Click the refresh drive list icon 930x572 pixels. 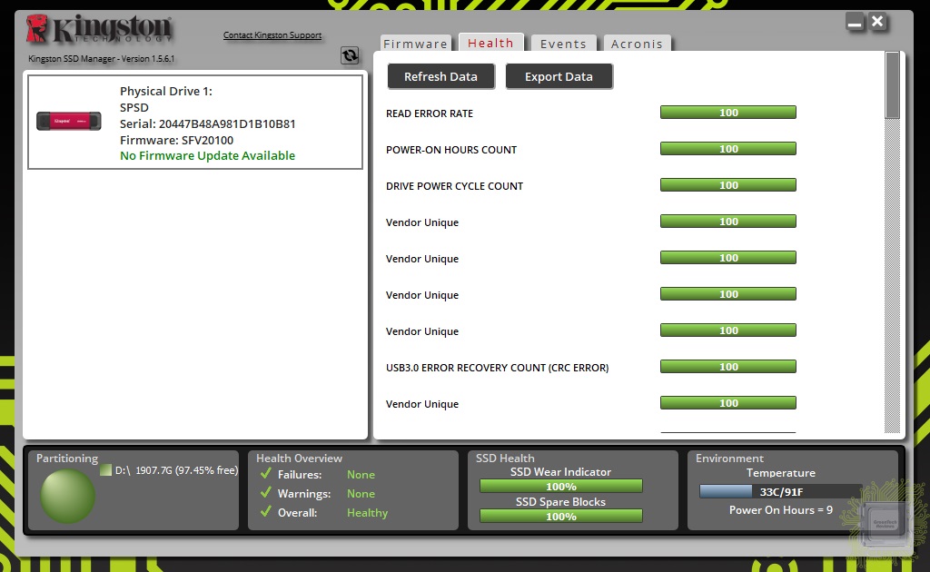[x=350, y=55]
